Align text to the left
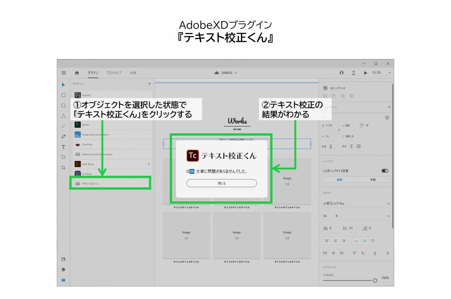The height and width of the screenshot is (299, 451). click(327, 241)
